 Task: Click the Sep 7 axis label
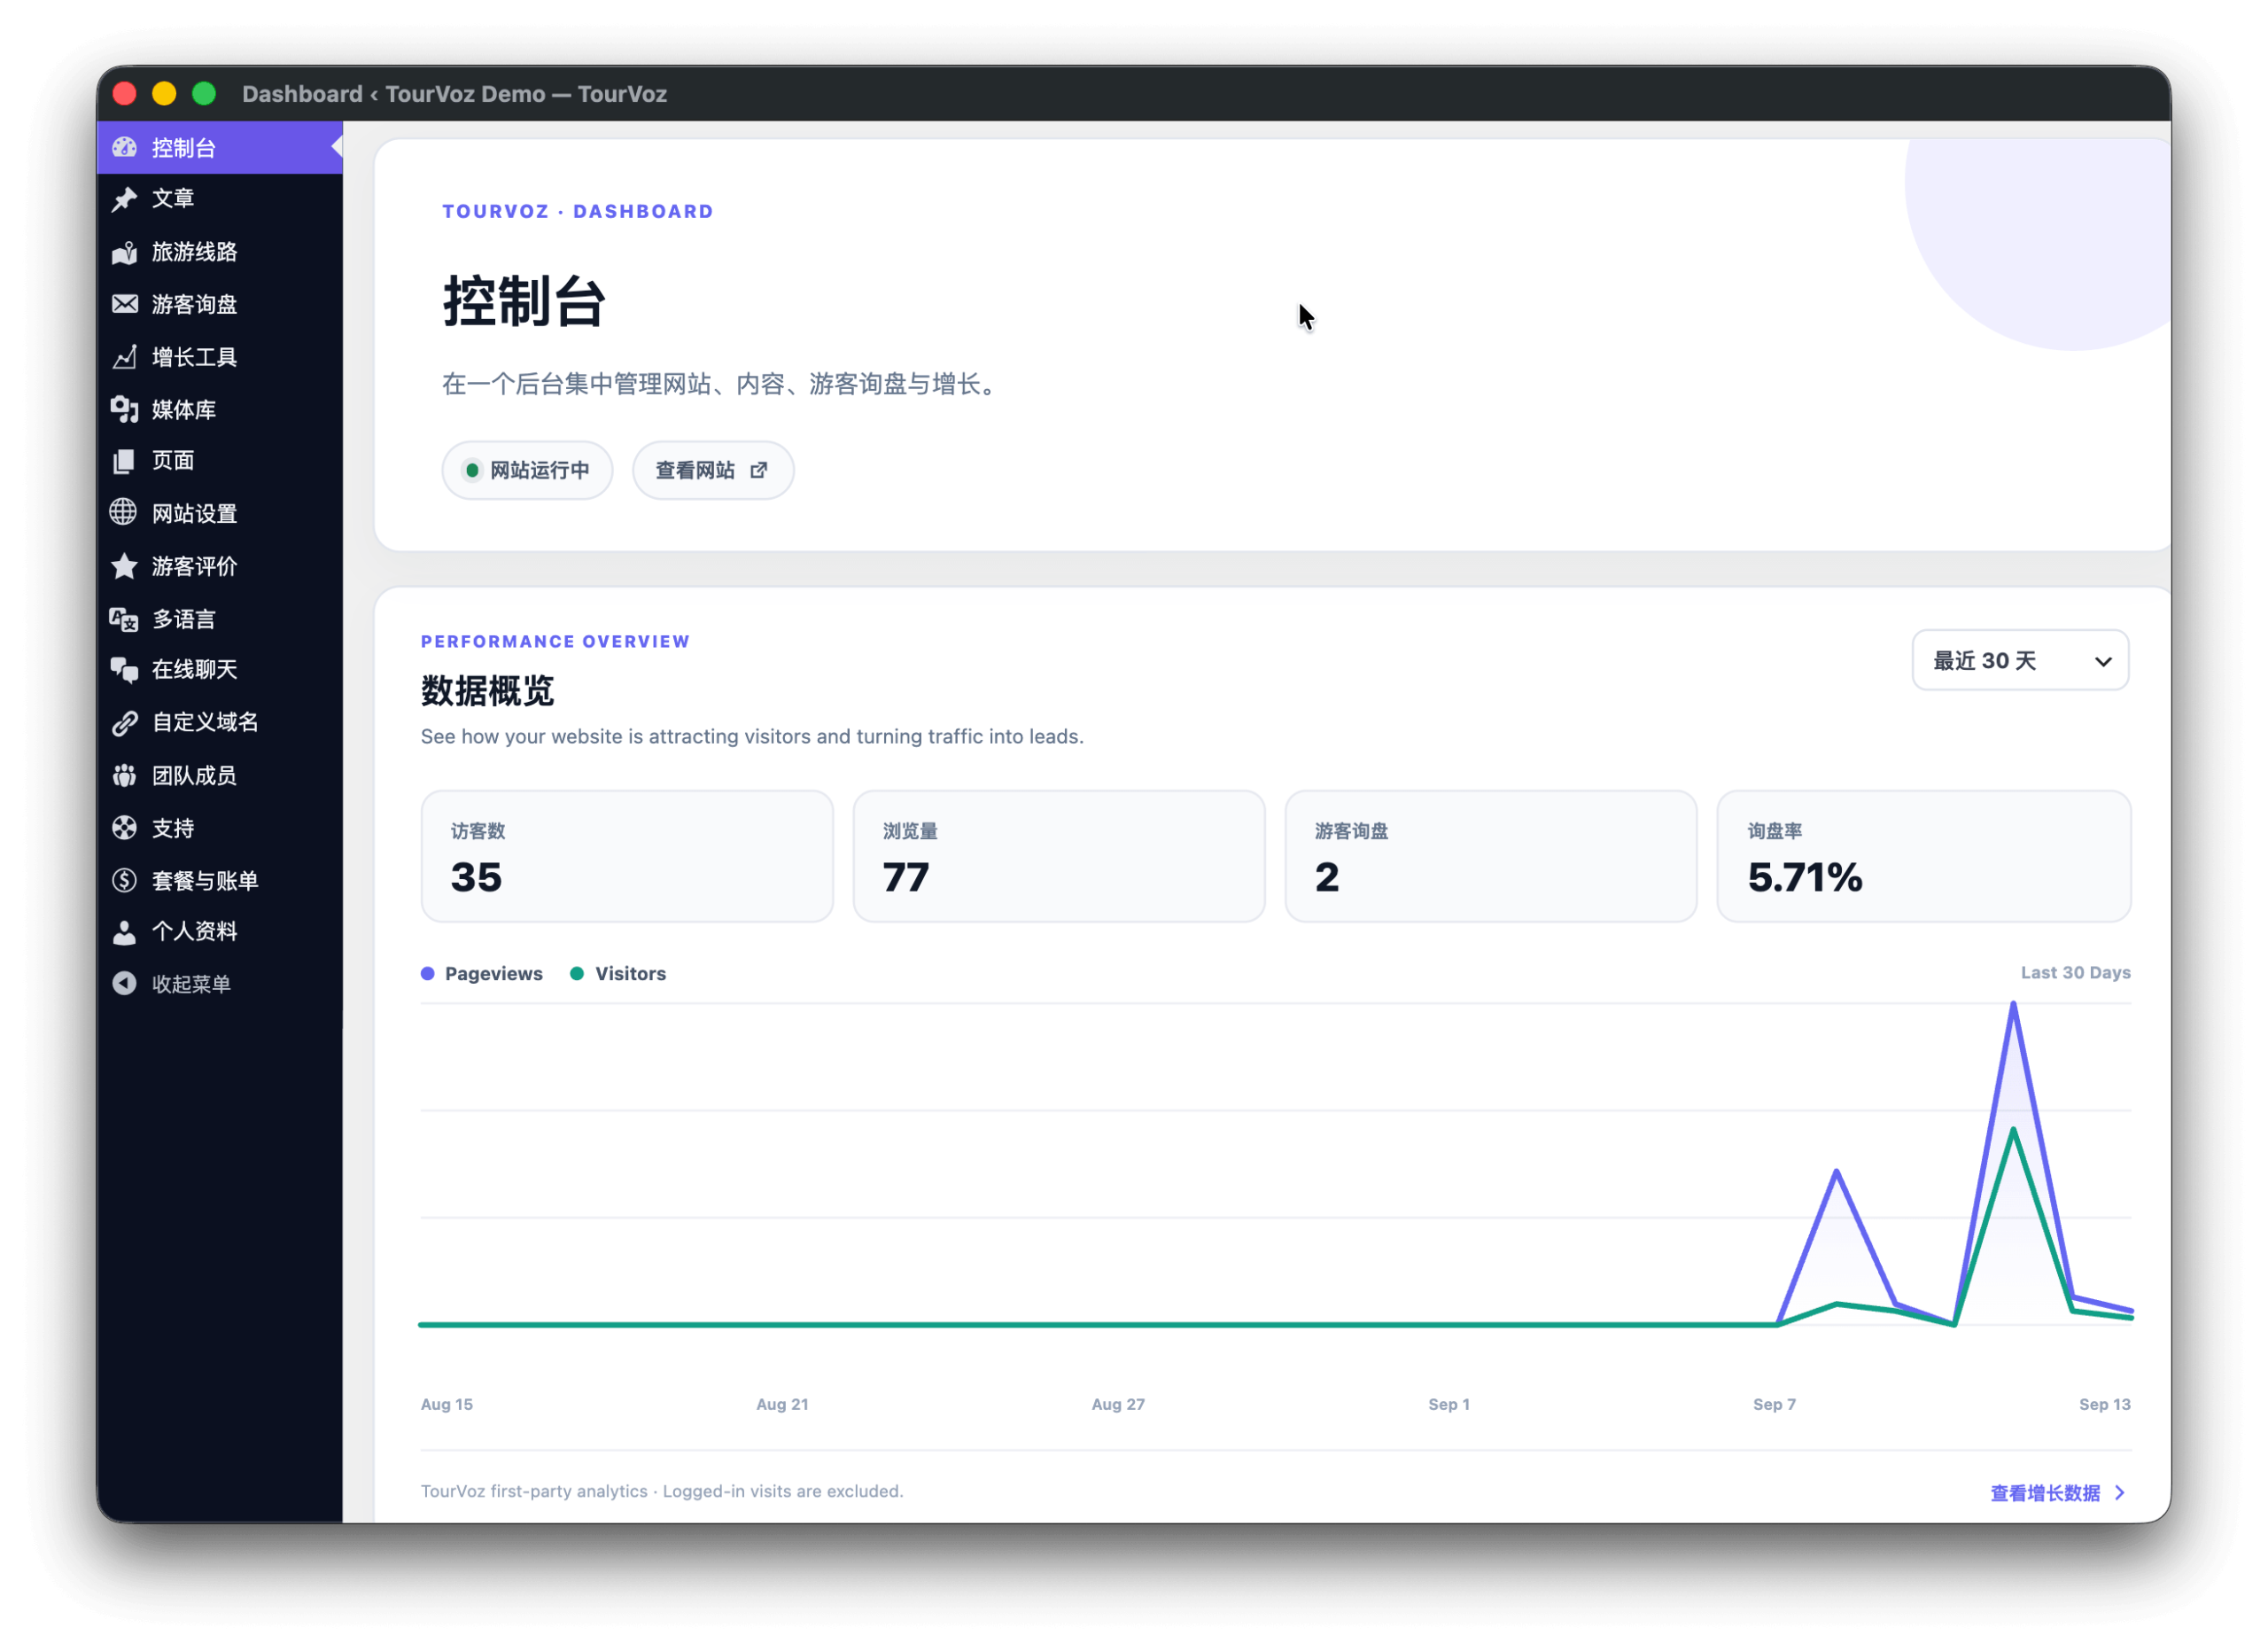[1774, 1404]
